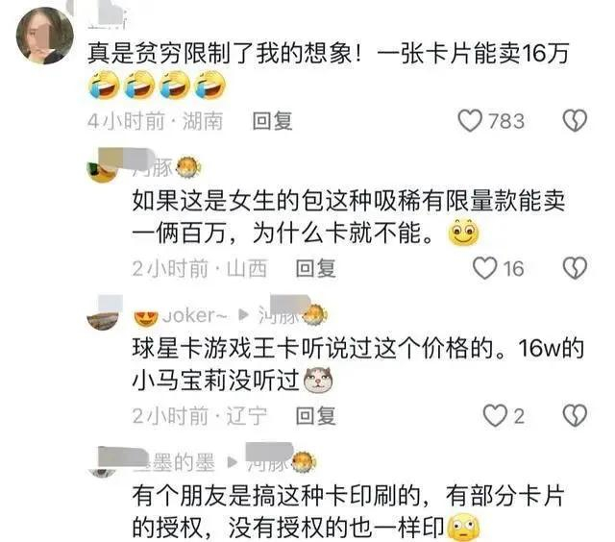This screenshot has height=542, width=615.
Task: Tap broken heart on Liaoning reply
Action: (x=575, y=416)
